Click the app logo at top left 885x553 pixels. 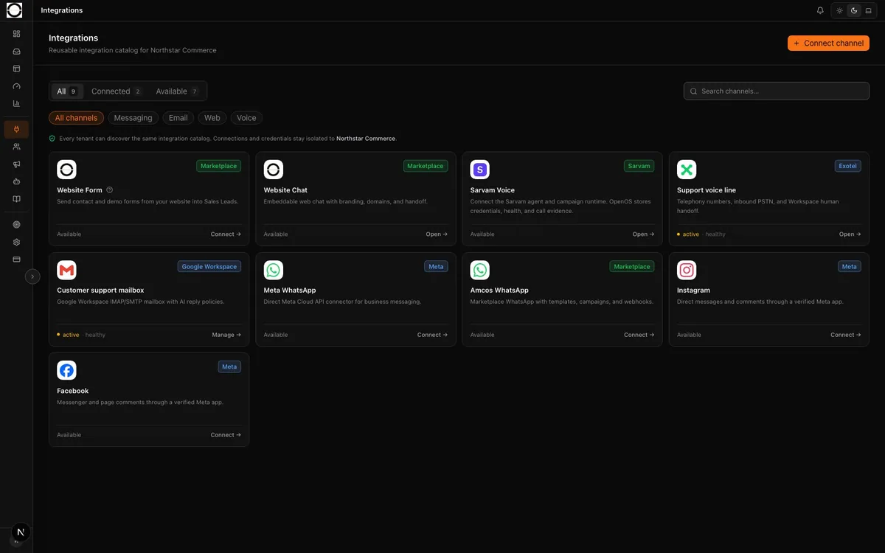pos(15,10)
